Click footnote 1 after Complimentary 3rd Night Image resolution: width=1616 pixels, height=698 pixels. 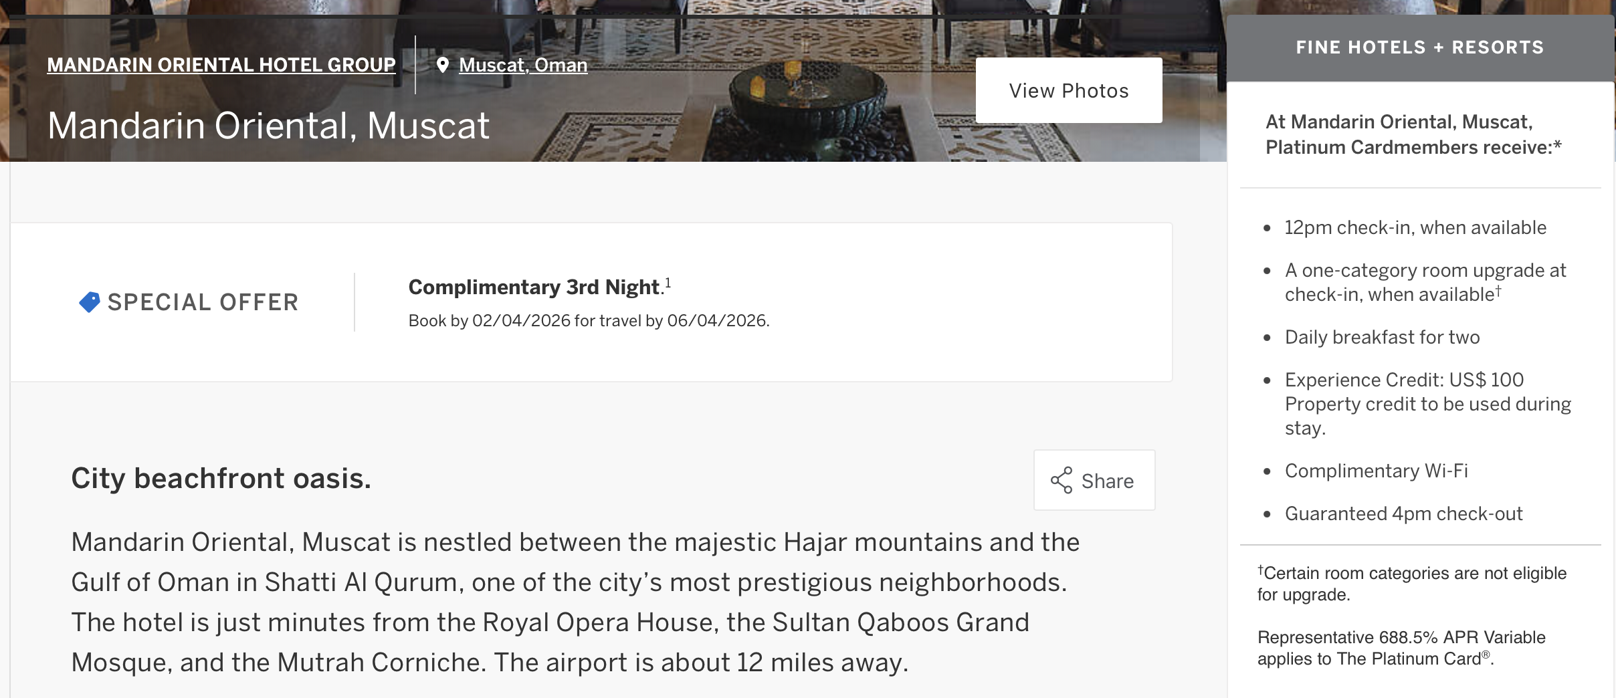pos(668,283)
